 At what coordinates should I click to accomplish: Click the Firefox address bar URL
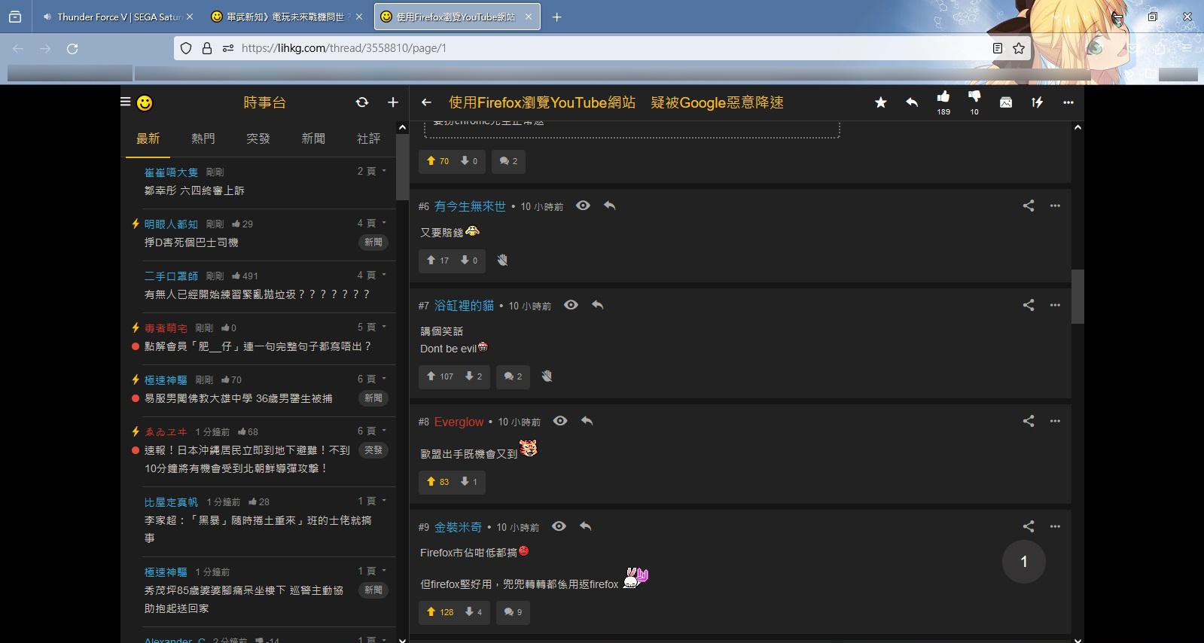pyautogui.click(x=344, y=48)
